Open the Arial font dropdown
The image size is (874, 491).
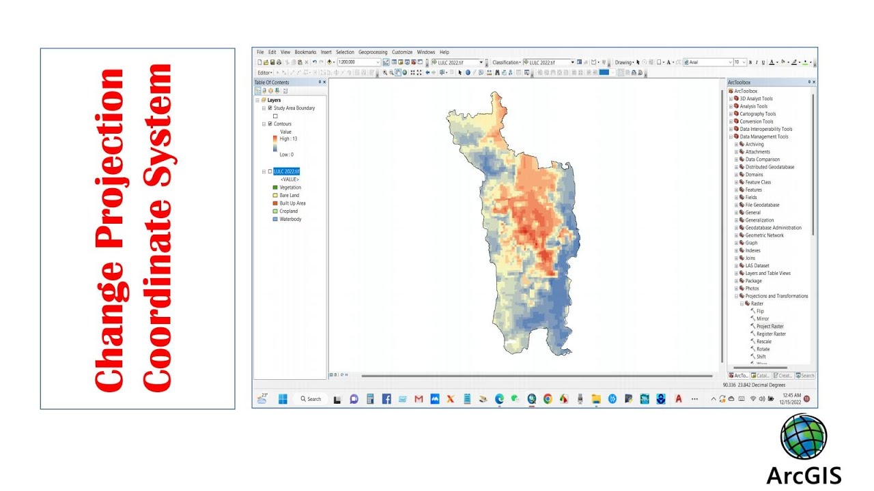pyautogui.click(x=731, y=62)
